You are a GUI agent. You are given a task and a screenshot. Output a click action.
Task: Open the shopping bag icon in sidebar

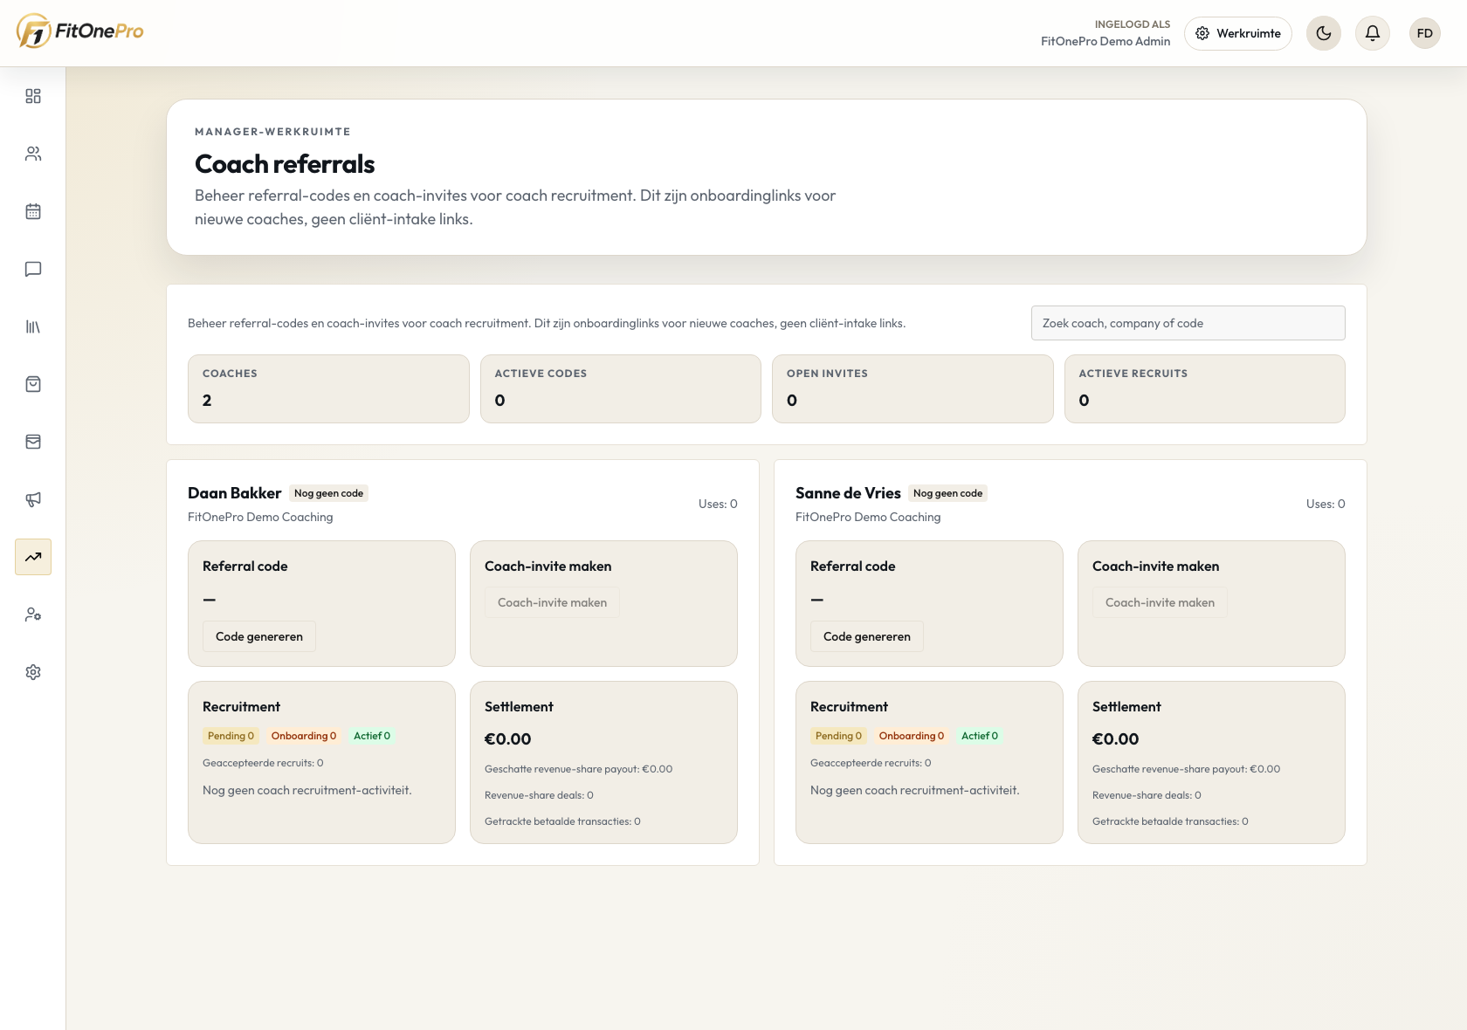33,384
